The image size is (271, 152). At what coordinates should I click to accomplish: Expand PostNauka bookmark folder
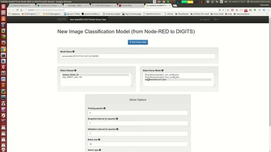[182, 14]
